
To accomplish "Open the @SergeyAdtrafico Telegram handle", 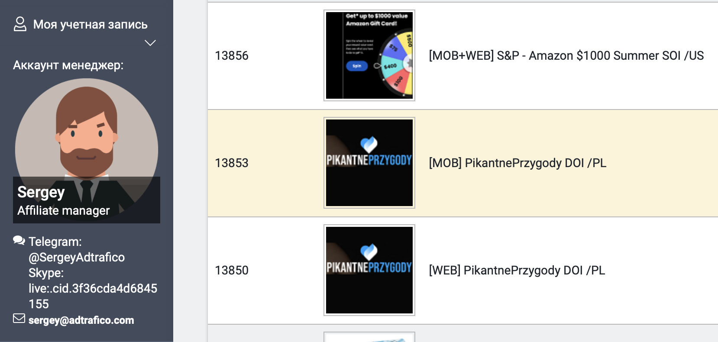I will pos(77,257).
